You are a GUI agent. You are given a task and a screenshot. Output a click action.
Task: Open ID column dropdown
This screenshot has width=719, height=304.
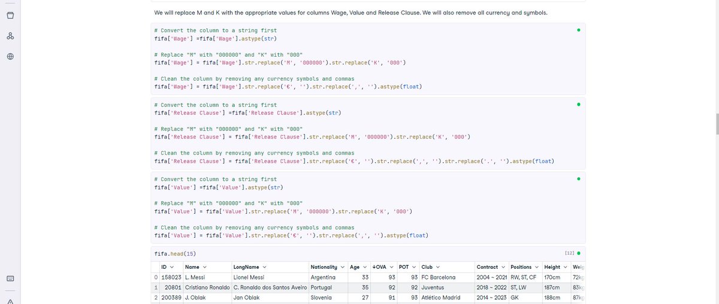(x=173, y=267)
